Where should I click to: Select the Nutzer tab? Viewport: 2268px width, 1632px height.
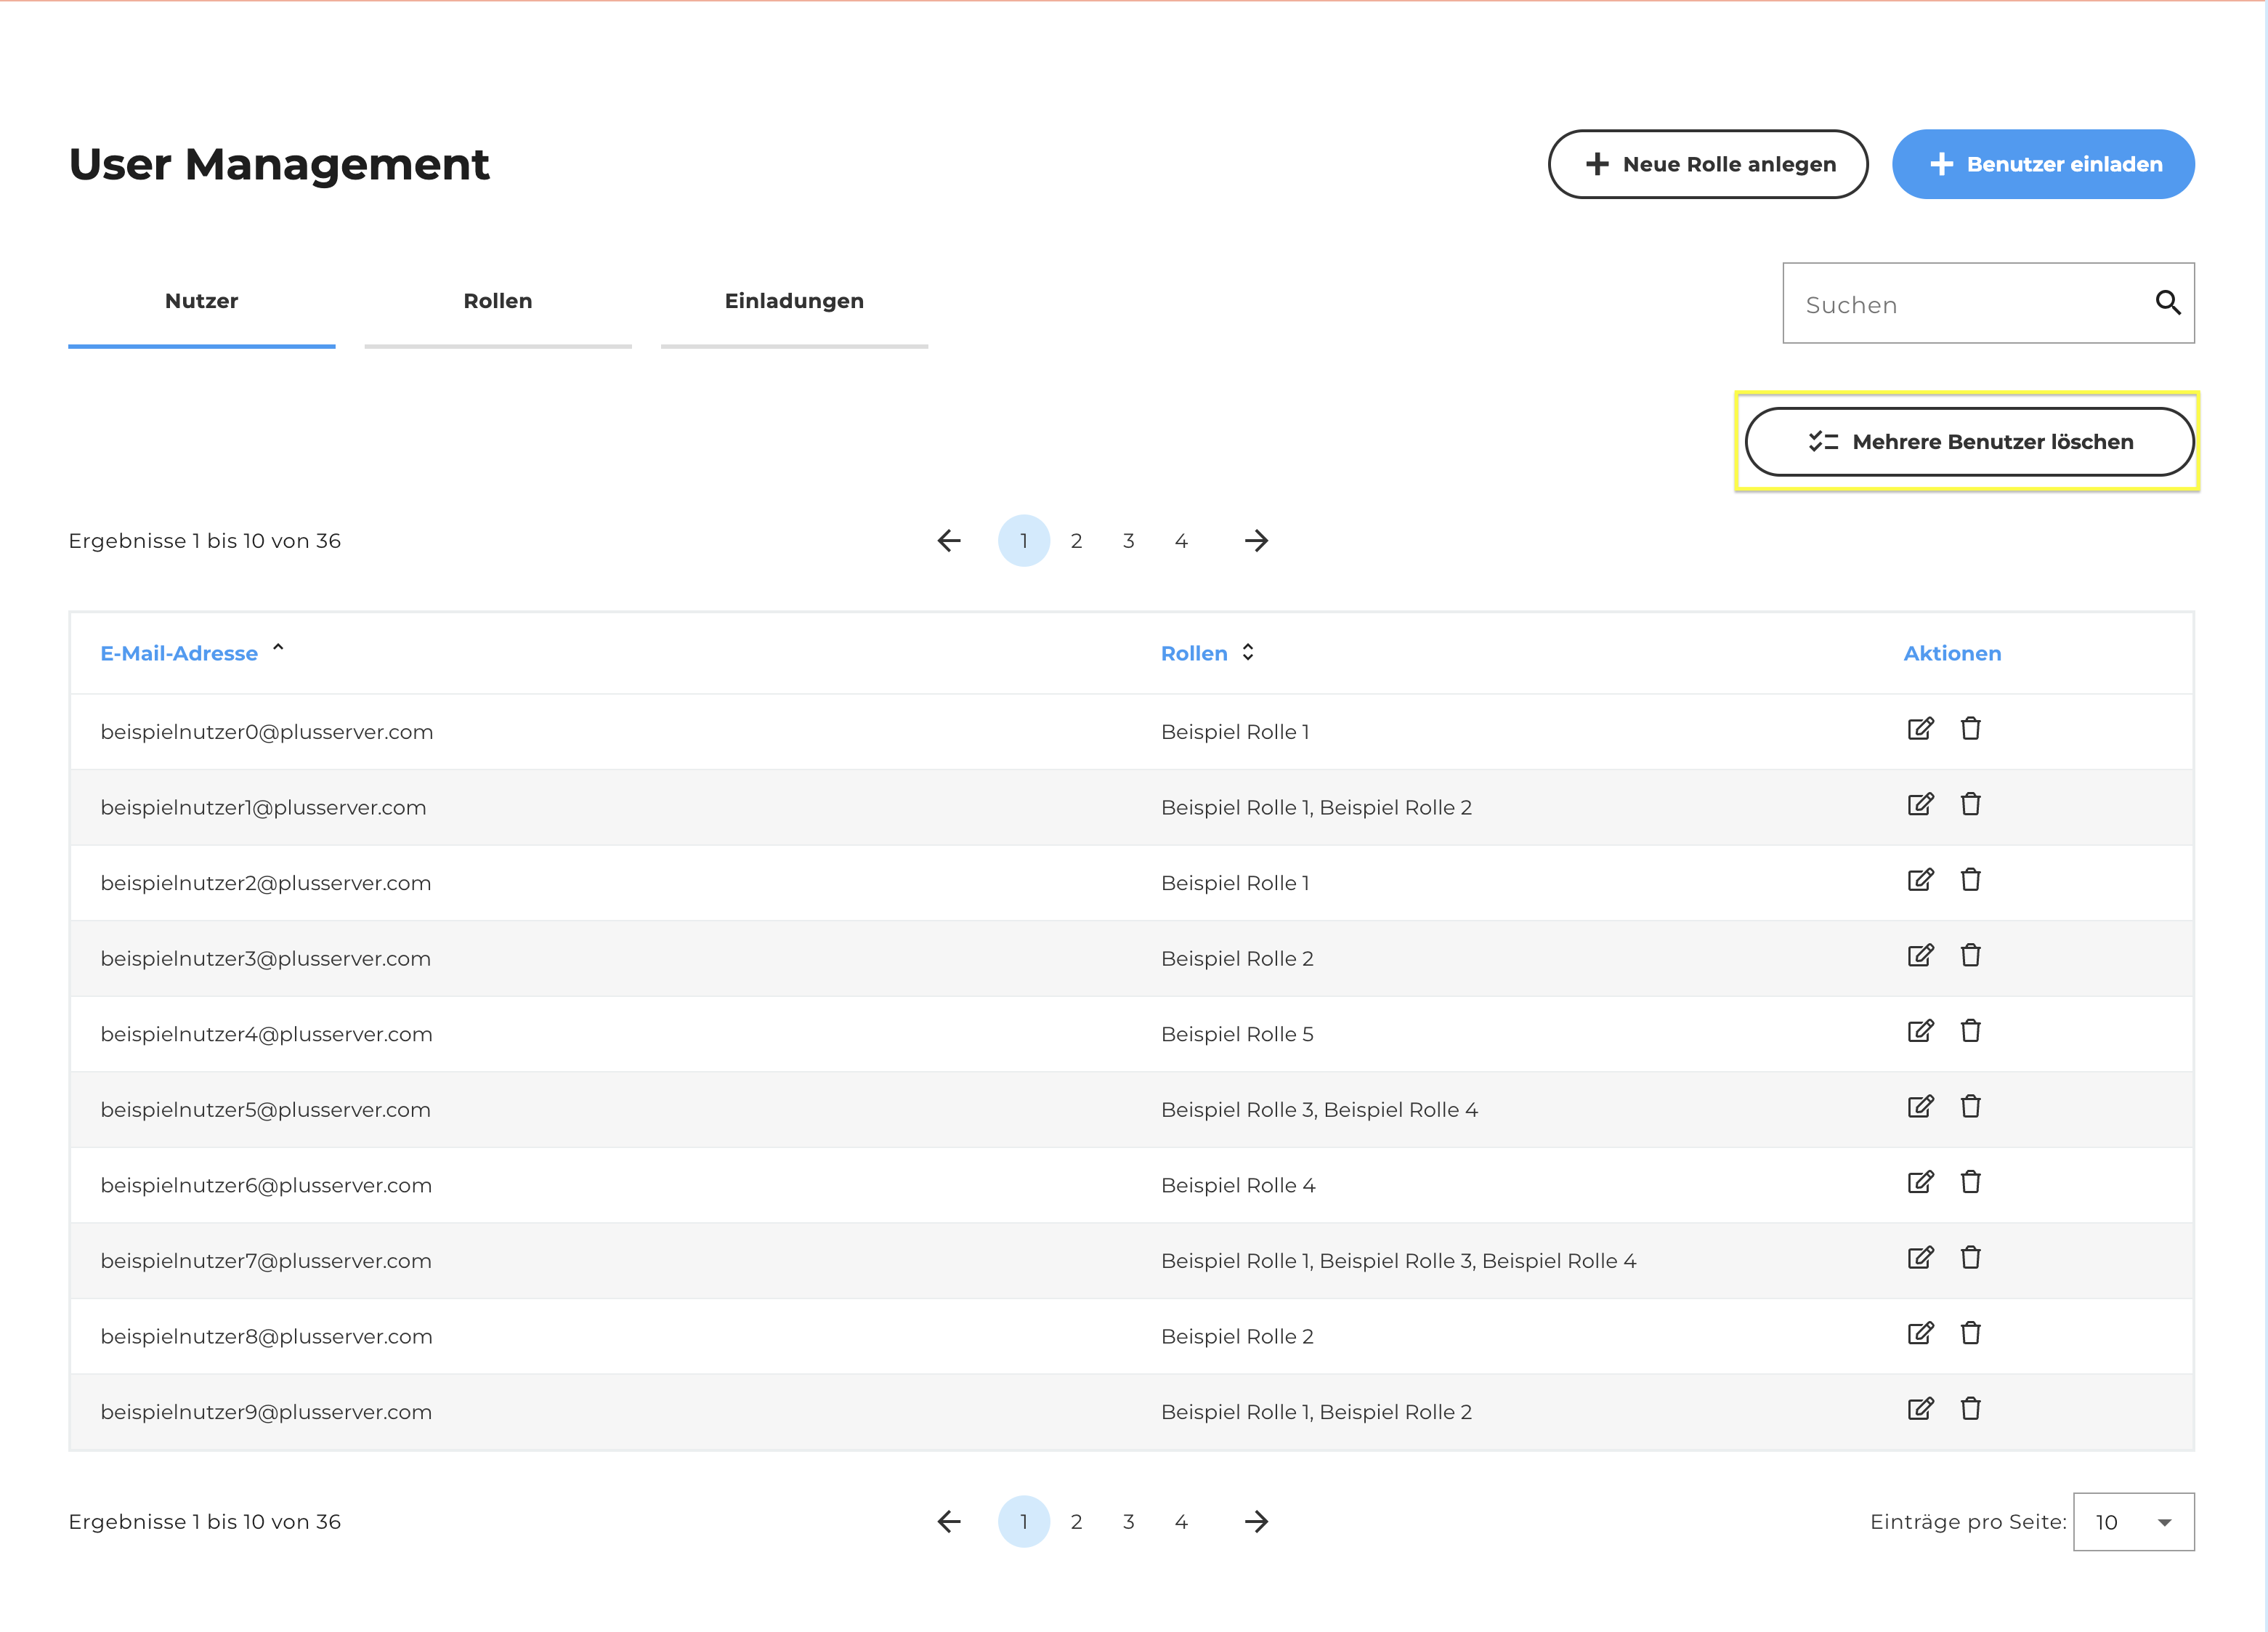click(x=201, y=301)
